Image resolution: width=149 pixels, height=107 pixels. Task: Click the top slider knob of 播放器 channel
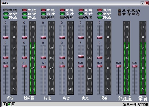25,38
